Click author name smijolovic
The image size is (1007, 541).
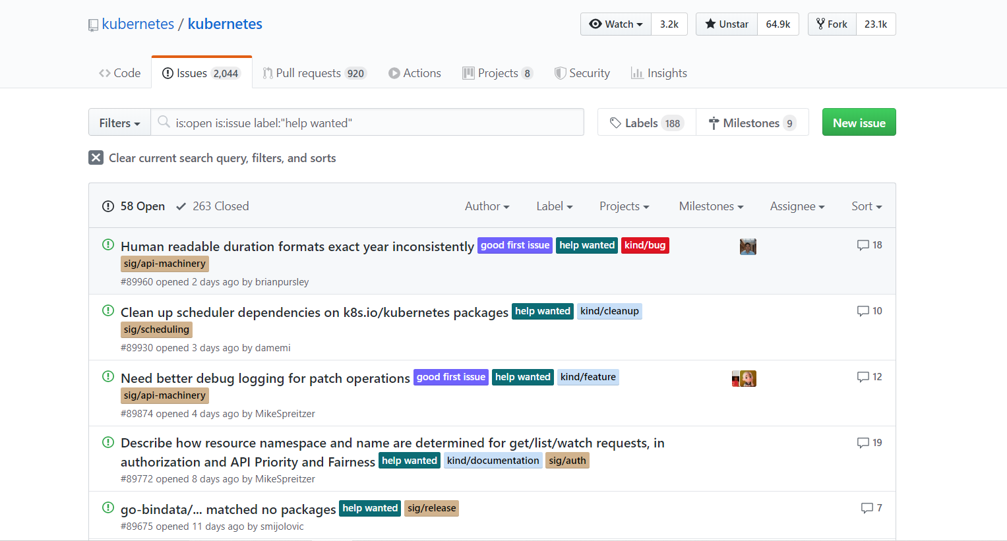point(282,527)
